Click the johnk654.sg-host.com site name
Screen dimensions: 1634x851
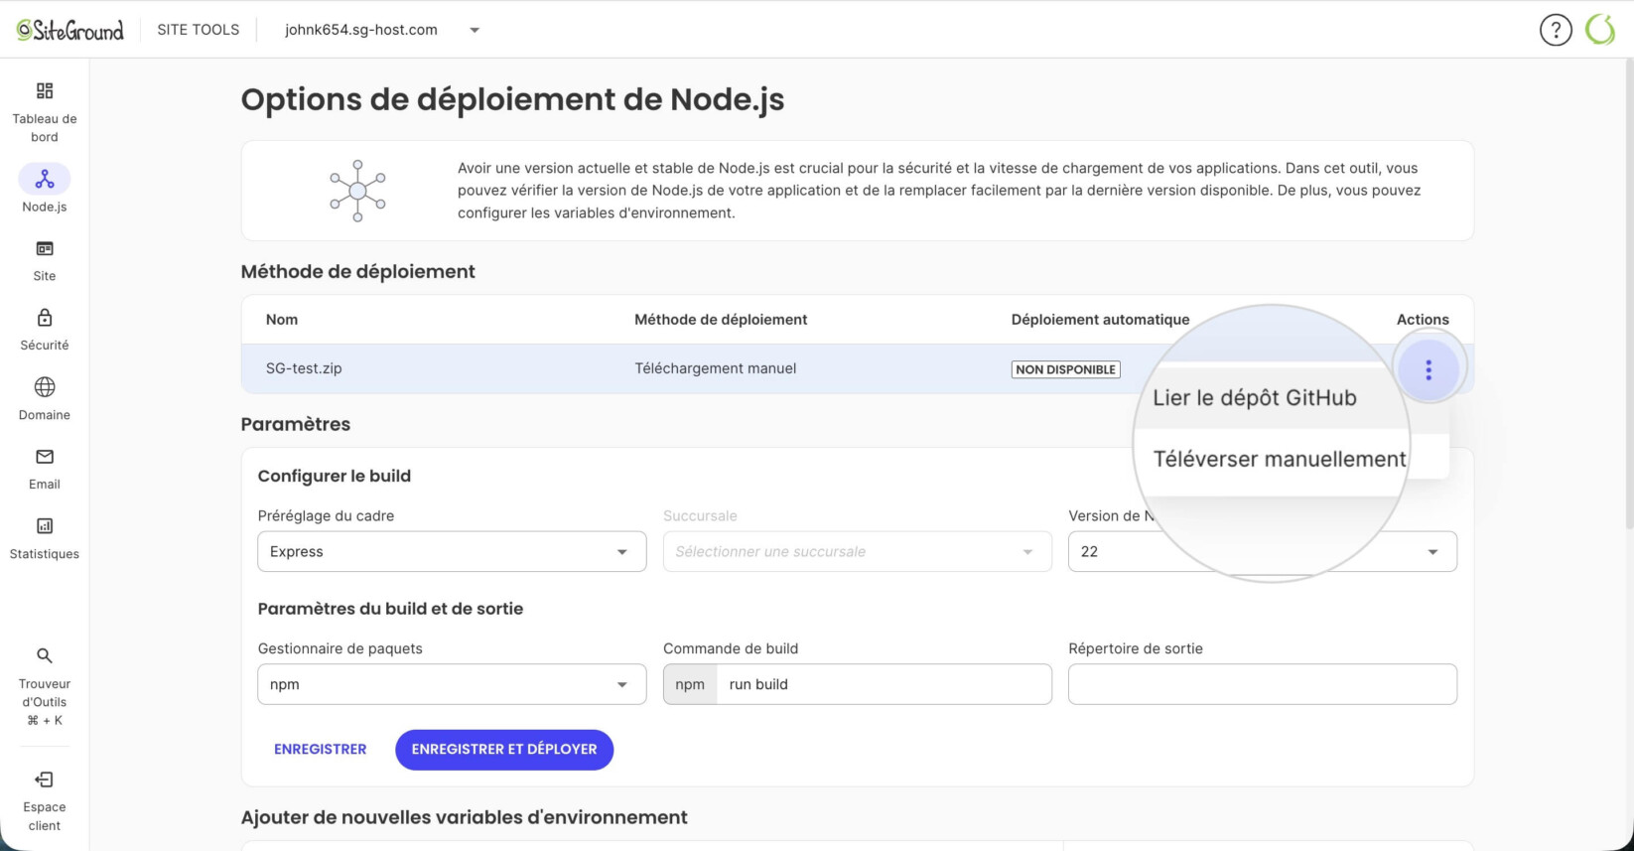click(361, 30)
